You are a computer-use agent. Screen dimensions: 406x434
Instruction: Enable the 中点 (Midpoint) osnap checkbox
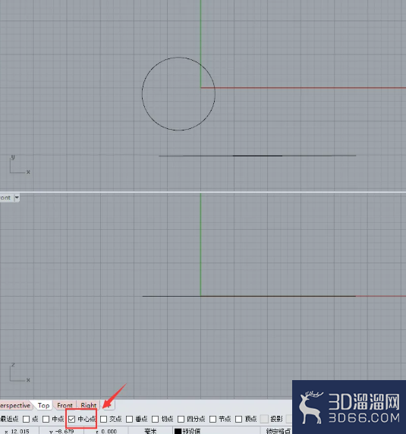pyautogui.click(x=46, y=419)
